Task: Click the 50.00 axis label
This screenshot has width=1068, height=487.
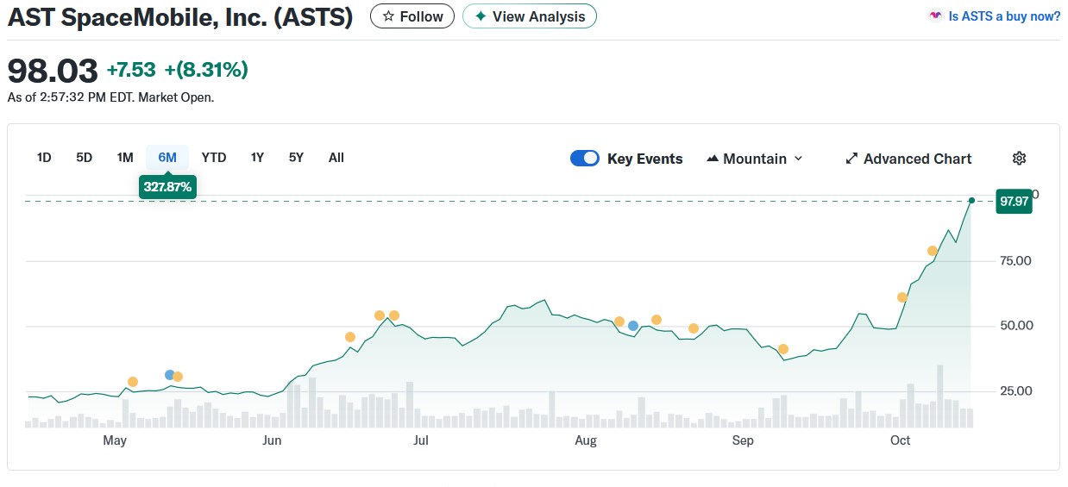Action: (x=1017, y=326)
